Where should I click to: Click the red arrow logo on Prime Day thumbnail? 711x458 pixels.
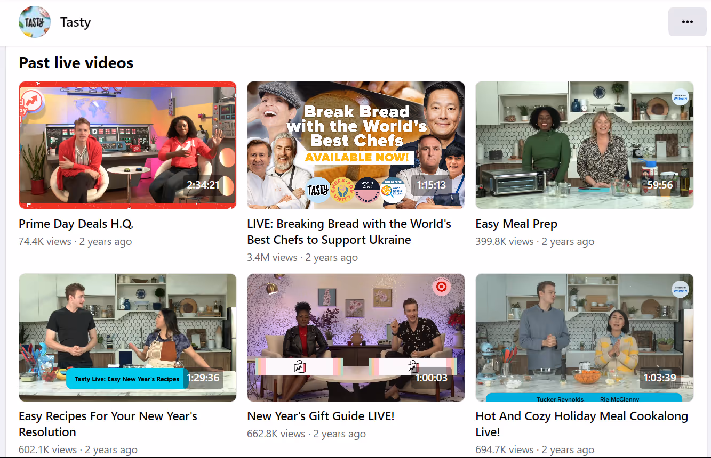tap(31, 101)
